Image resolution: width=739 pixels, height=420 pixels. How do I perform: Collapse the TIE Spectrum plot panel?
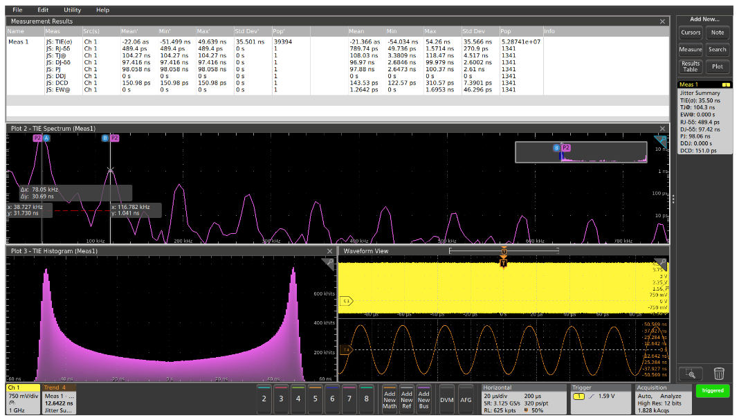tap(663, 128)
